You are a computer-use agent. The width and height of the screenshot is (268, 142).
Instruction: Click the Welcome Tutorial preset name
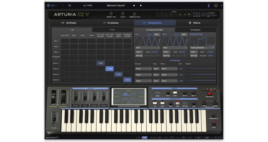116,5
